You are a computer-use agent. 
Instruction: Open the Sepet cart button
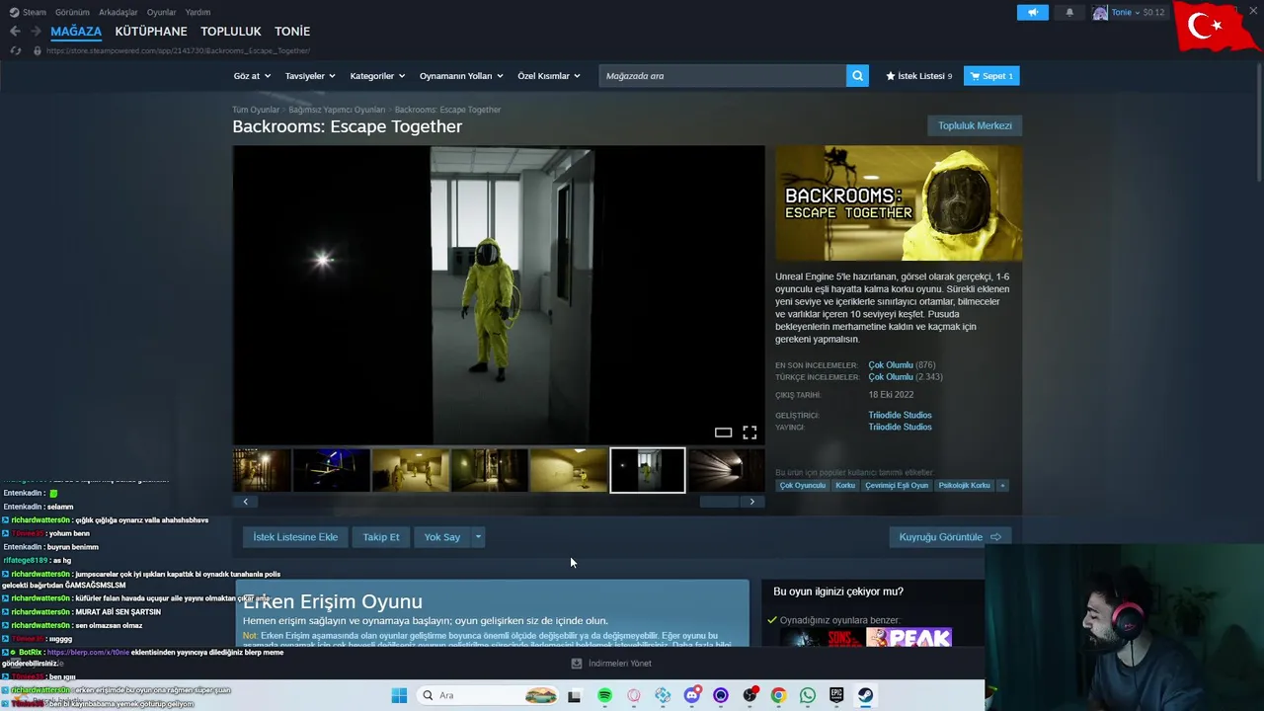tap(991, 76)
